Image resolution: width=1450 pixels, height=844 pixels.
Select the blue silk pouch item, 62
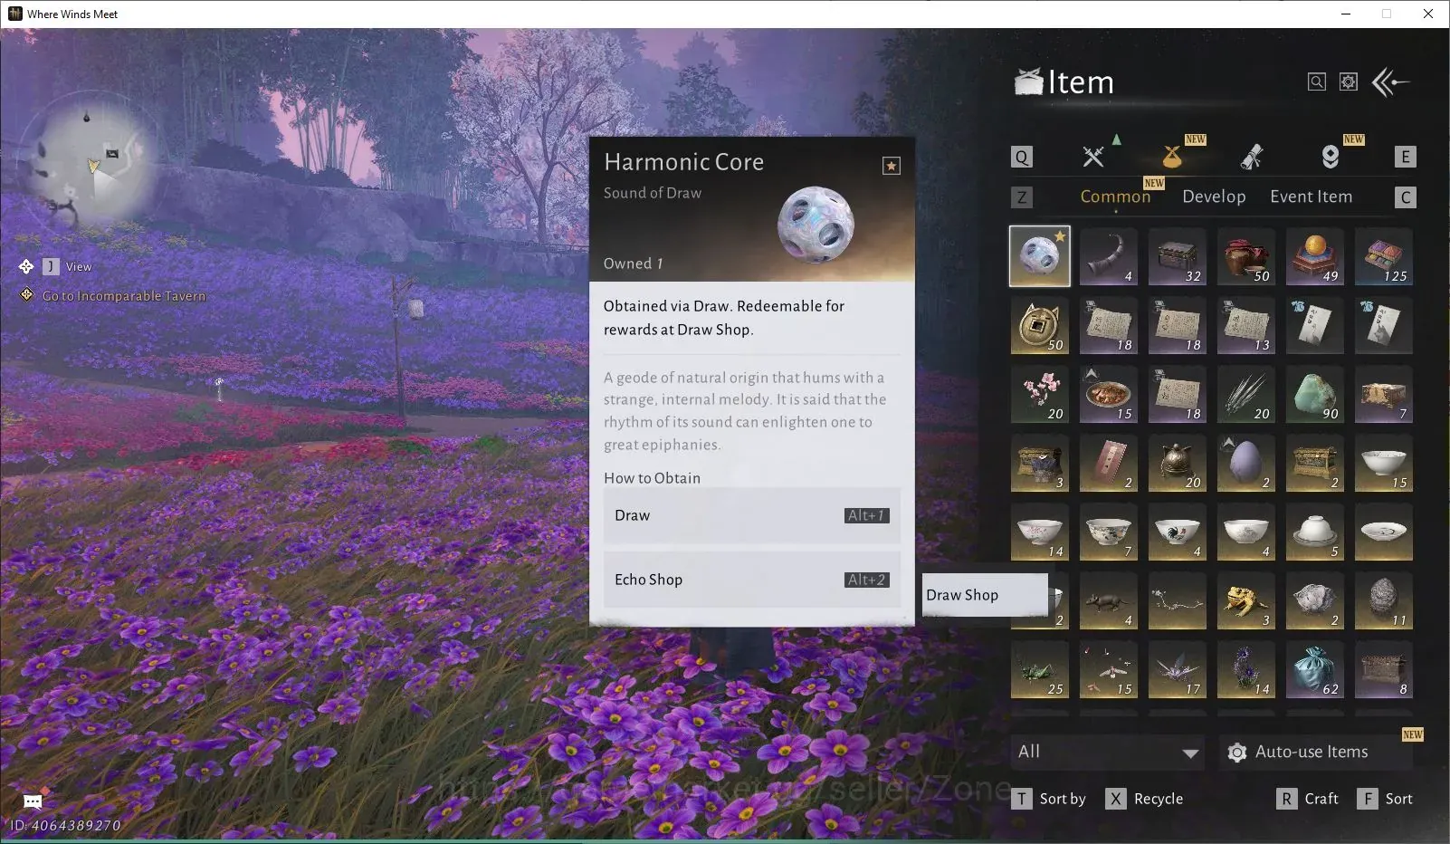pos(1315,669)
